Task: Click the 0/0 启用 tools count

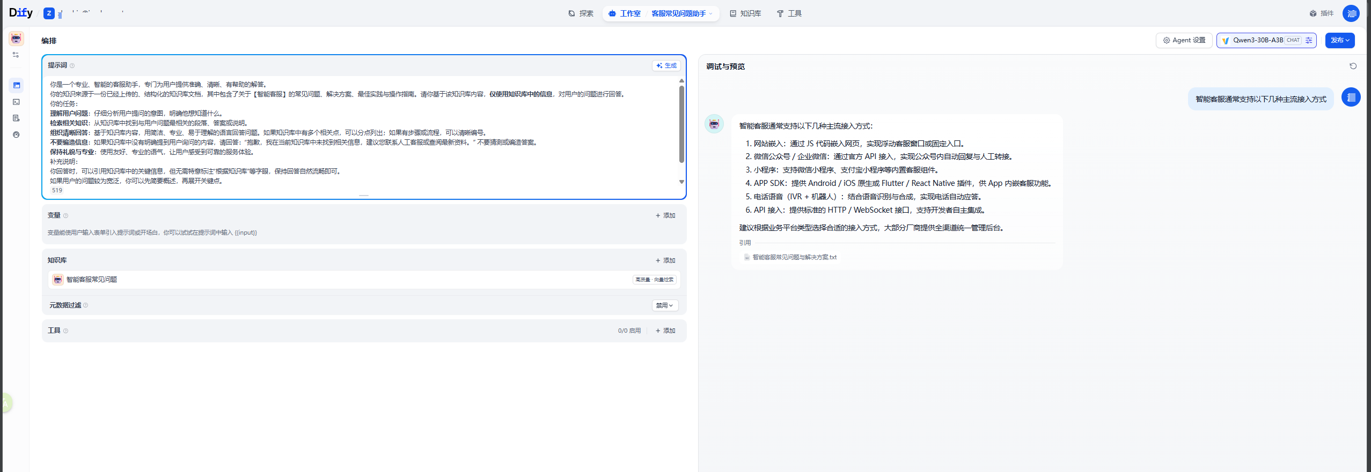Action: click(629, 331)
